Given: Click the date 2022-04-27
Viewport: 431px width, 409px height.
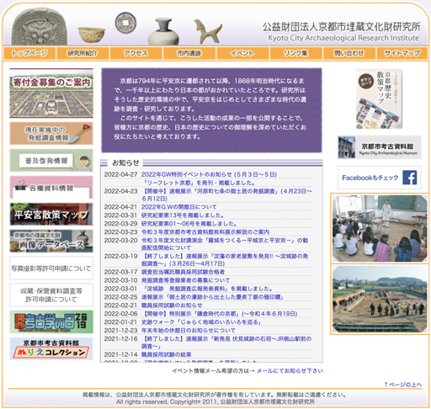Looking at the screenshot, I should pyautogui.click(x=120, y=174).
